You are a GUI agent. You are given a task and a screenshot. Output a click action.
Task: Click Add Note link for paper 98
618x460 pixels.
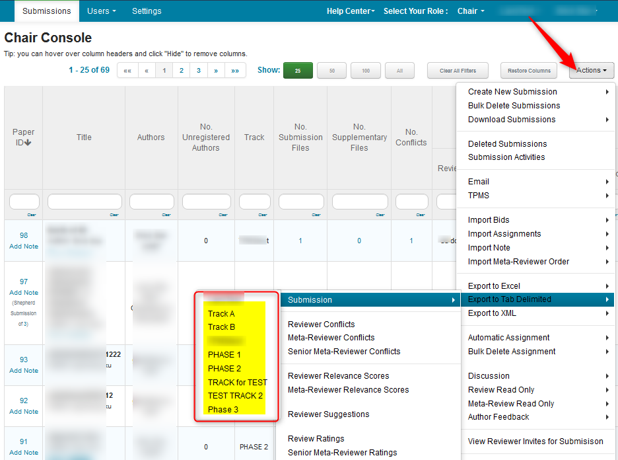pyautogui.click(x=24, y=247)
